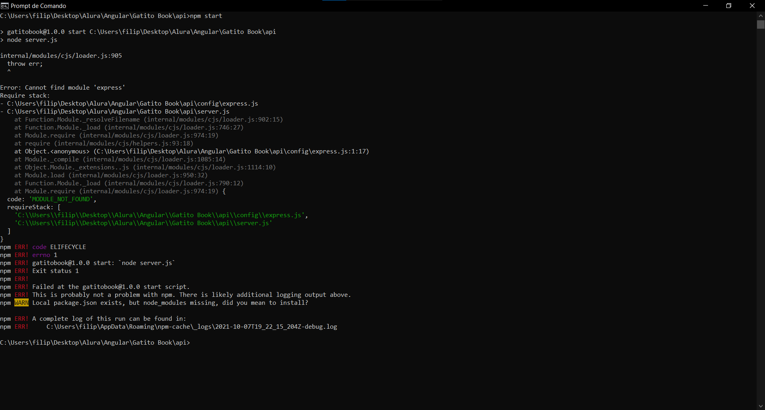Click the 'Require stack:' line
This screenshot has width=765, height=410.
click(x=25, y=96)
